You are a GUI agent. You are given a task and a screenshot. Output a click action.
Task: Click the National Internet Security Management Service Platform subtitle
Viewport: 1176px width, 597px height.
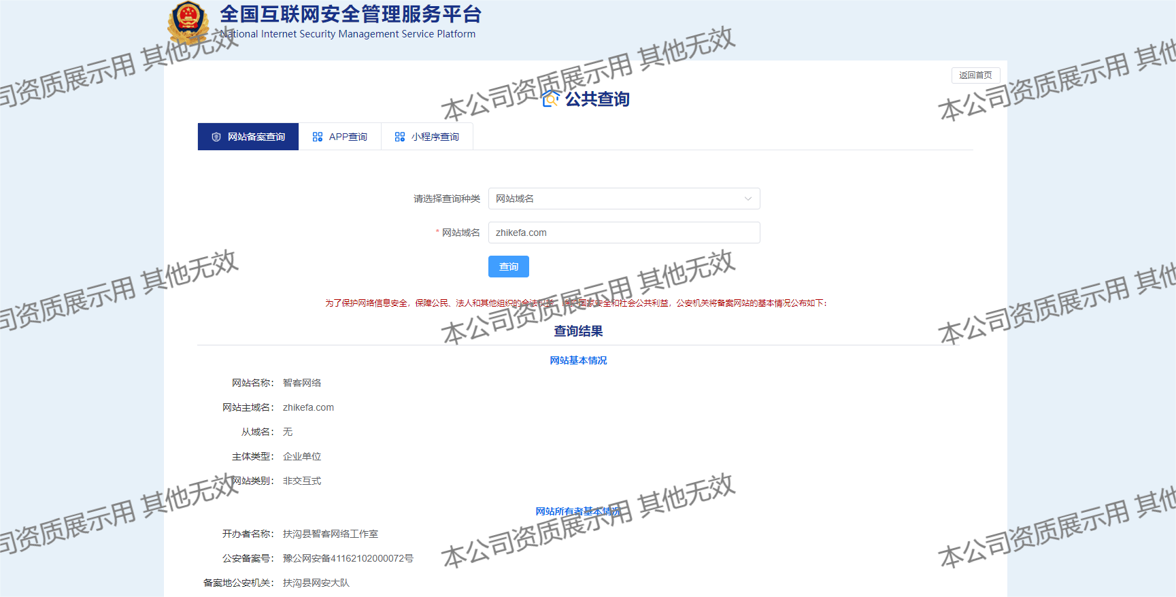click(x=348, y=34)
